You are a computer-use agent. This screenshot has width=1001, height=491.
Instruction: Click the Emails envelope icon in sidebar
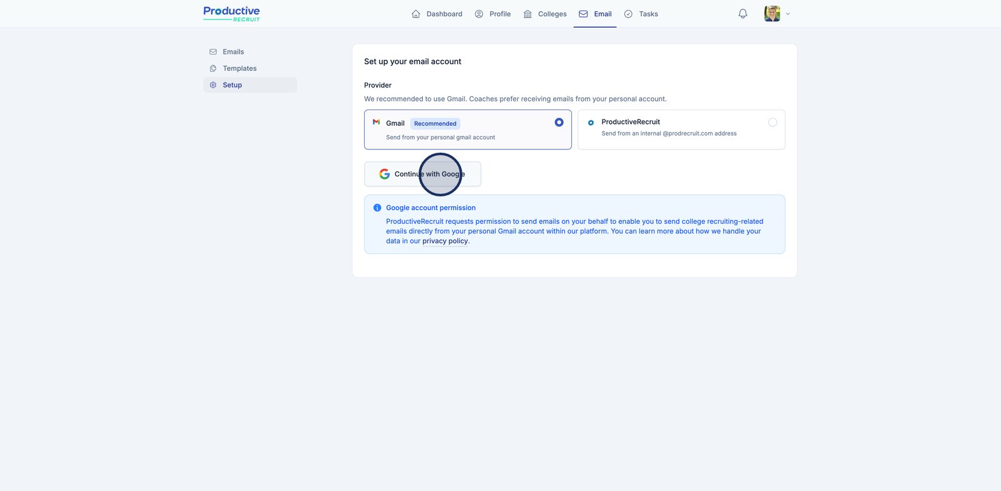coord(213,52)
